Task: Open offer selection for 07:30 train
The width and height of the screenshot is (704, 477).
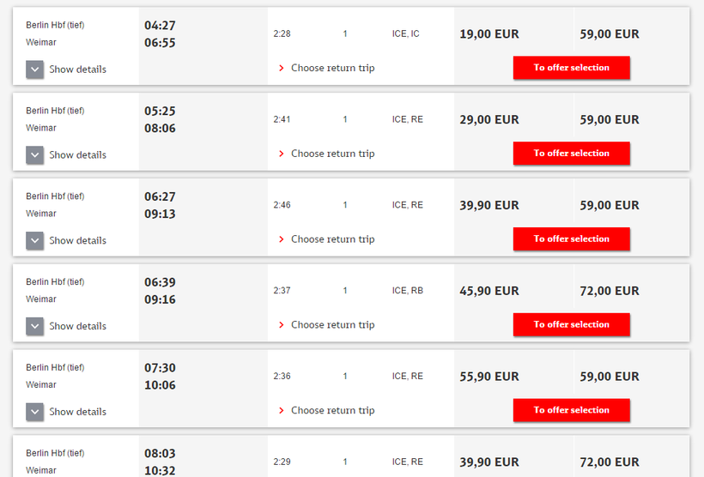Action: coord(571,410)
